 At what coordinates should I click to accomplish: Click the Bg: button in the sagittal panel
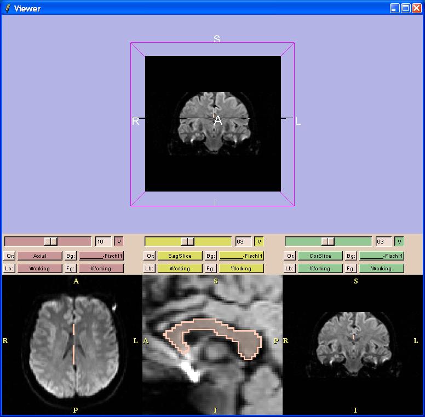[211, 256]
